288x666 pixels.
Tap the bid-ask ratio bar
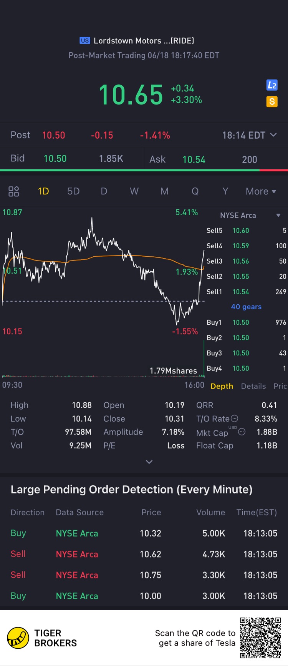tap(144, 170)
